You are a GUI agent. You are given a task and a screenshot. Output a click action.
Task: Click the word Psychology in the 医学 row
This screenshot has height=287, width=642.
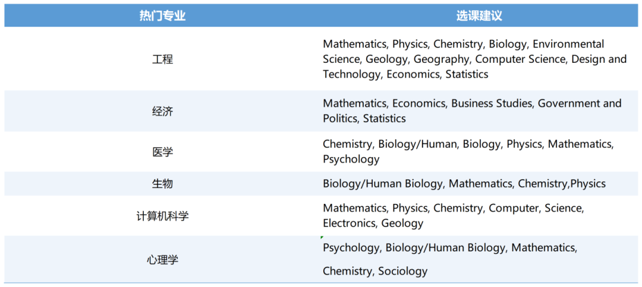[351, 159]
